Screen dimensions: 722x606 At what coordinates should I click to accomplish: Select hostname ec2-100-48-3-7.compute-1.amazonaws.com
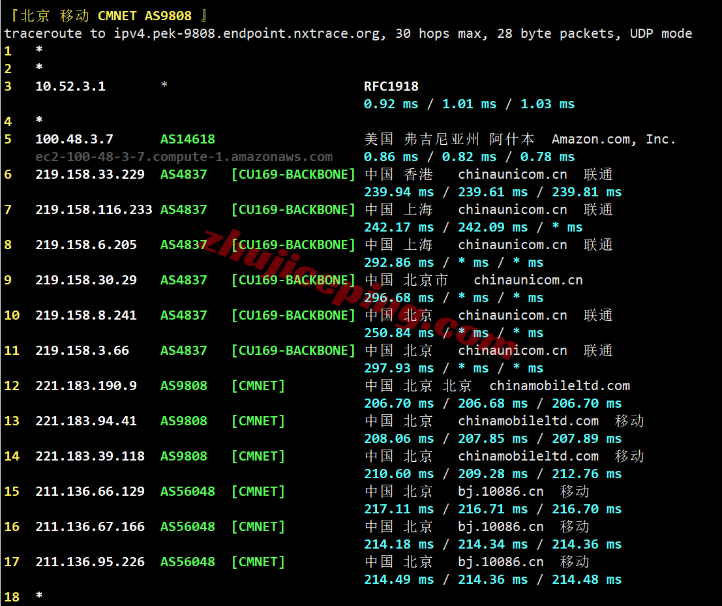point(184,157)
